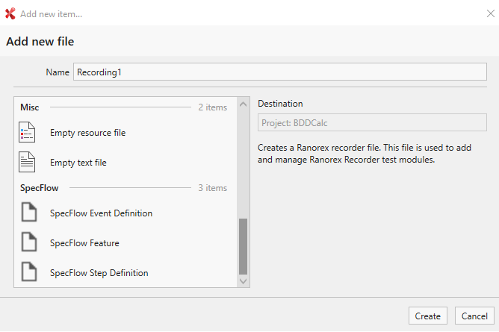Viewport: 499px width, 332px height.
Task: Choose "SpecFlow Step Definition" template
Action: 126,272
